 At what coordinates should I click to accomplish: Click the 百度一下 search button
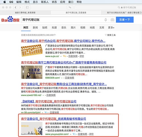[x=125, y=20]
